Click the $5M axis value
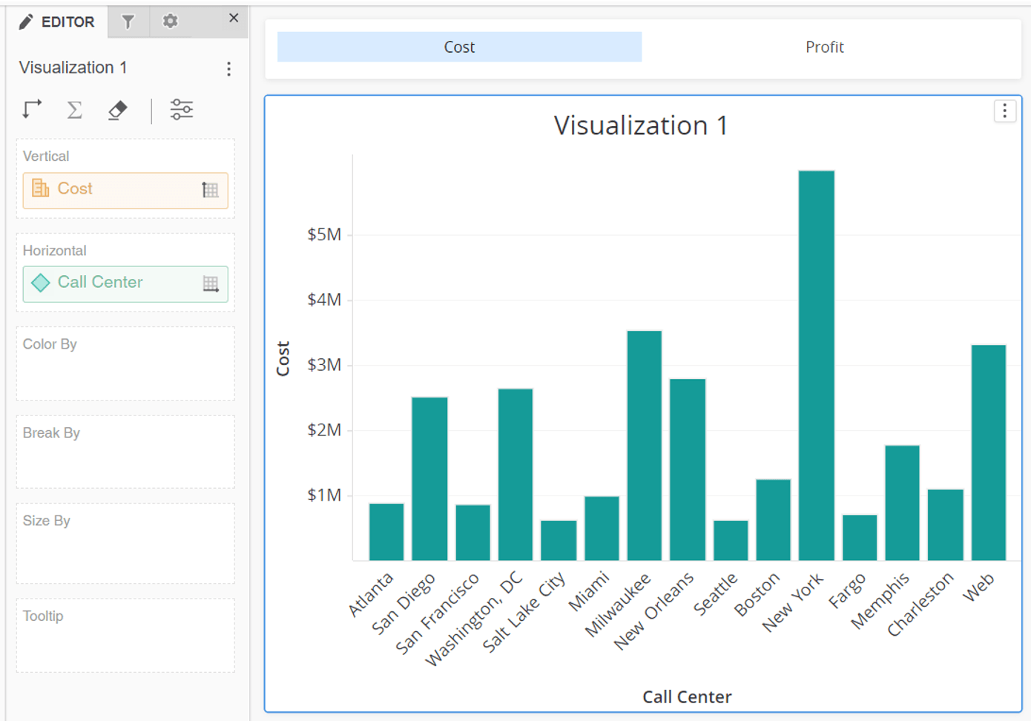The height and width of the screenshot is (721, 1031). (x=324, y=234)
